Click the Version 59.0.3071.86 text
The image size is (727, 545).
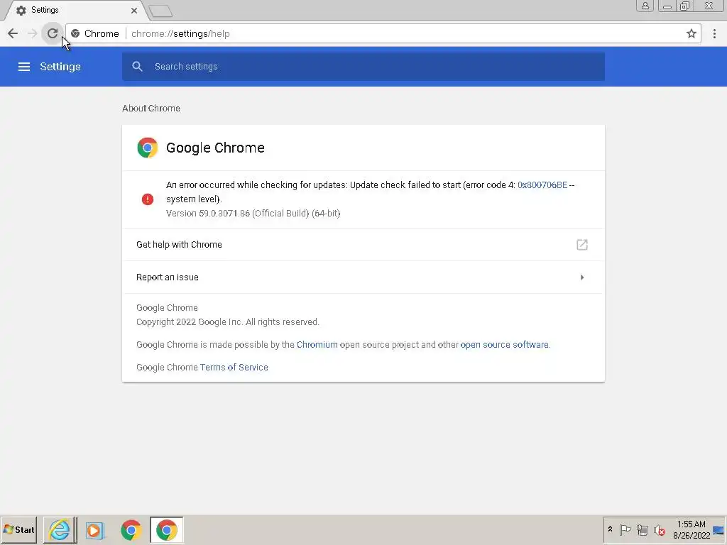pos(253,213)
